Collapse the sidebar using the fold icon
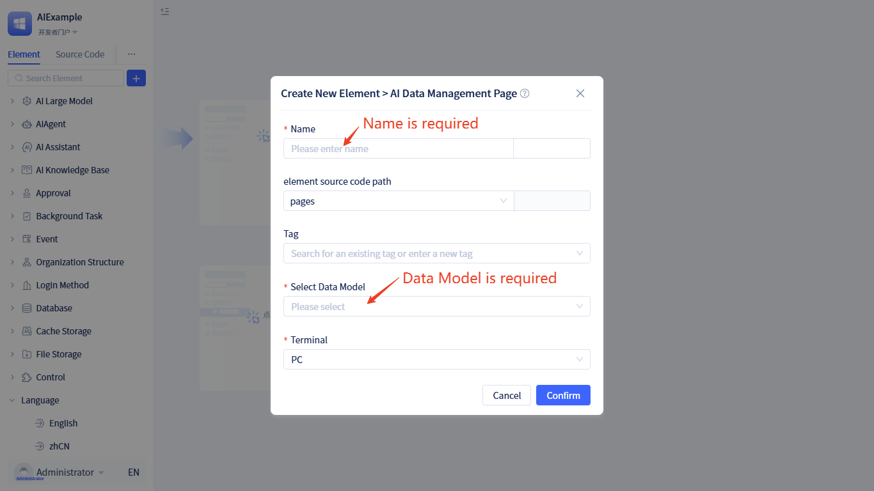This screenshot has width=874, height=491. [x=165, y=11]
